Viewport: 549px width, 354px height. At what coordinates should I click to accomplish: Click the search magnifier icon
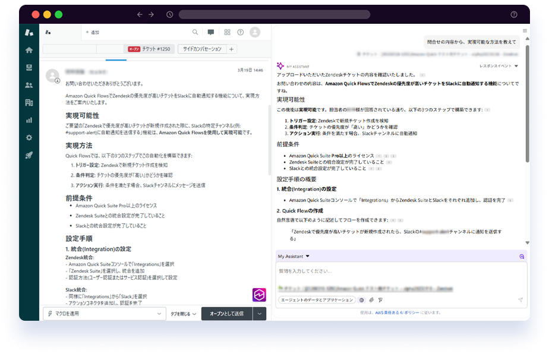point(195,32)
